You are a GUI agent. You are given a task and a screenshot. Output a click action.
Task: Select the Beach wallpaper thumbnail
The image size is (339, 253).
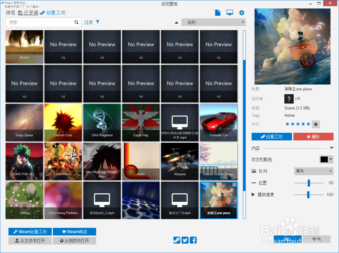pos(24,47)
